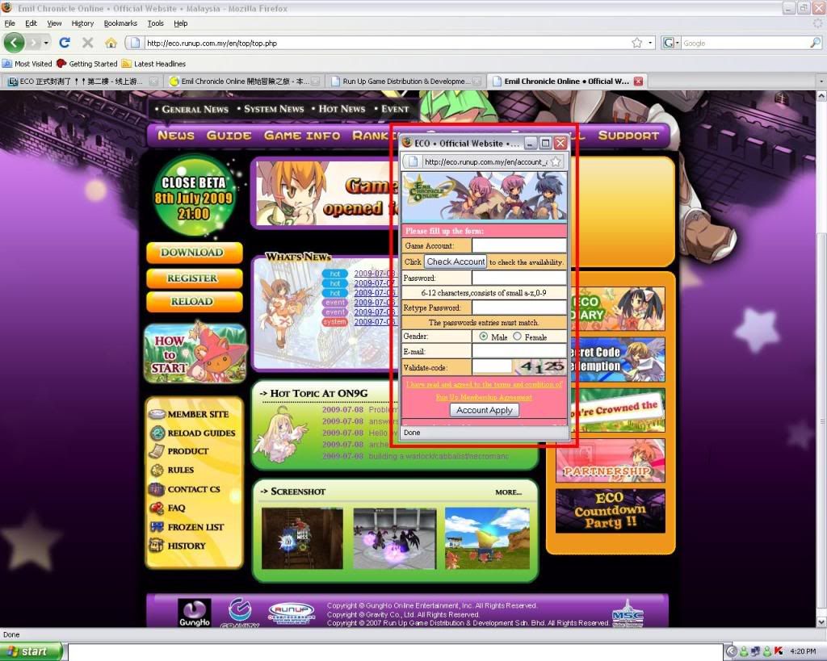827x661 pixels.
Task: Click the Google search magnifier icon
Action: tap(817, 44)
